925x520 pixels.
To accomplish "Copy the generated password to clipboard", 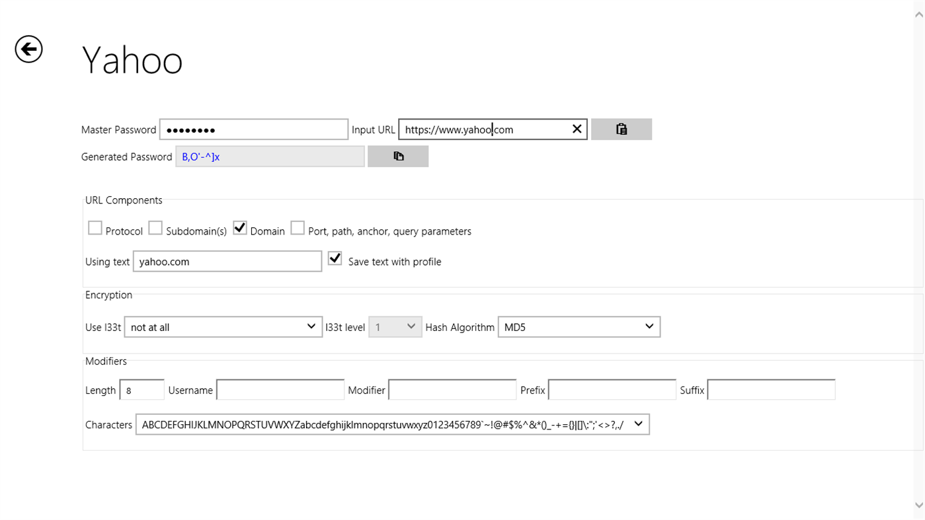I will click(397, 156).
